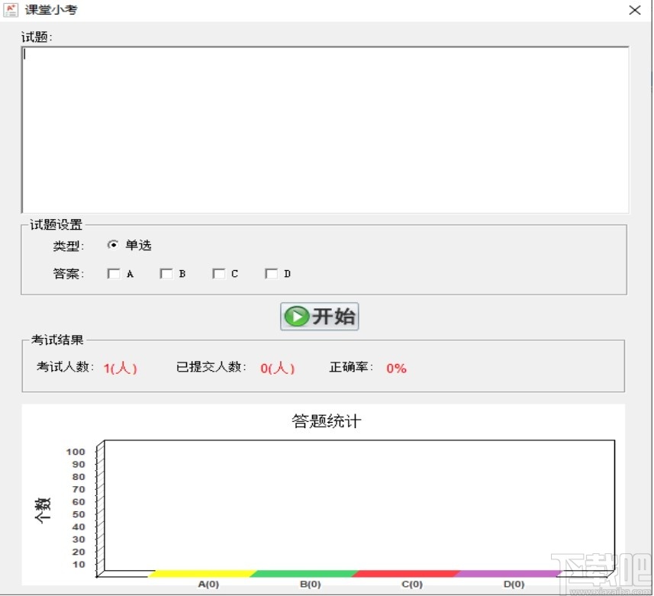Click the 开始 (Start) button
654x596 pixels.
321,317
